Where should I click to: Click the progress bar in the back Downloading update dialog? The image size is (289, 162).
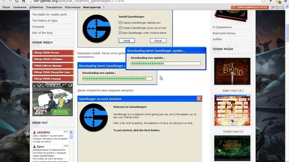click(x=117, y=79)
